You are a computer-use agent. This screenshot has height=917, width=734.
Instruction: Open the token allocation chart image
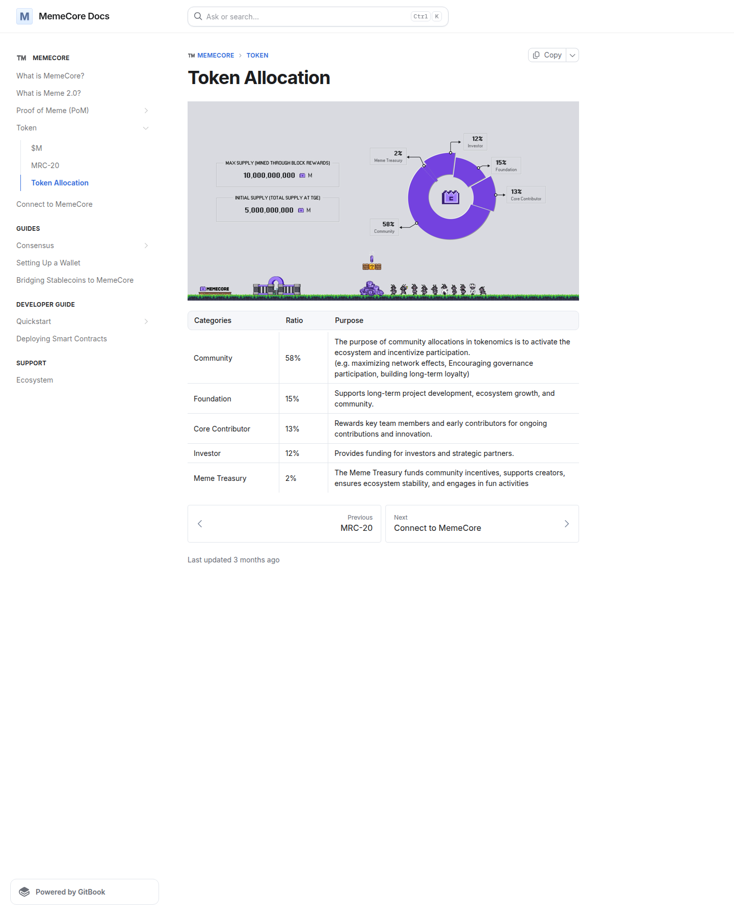coord(383,201)
